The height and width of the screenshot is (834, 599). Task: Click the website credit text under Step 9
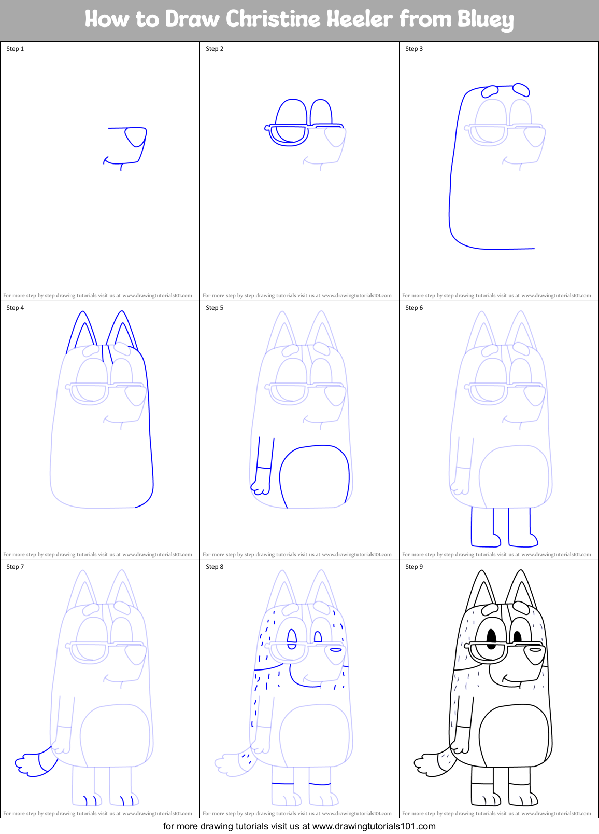[x=496, y=813]
